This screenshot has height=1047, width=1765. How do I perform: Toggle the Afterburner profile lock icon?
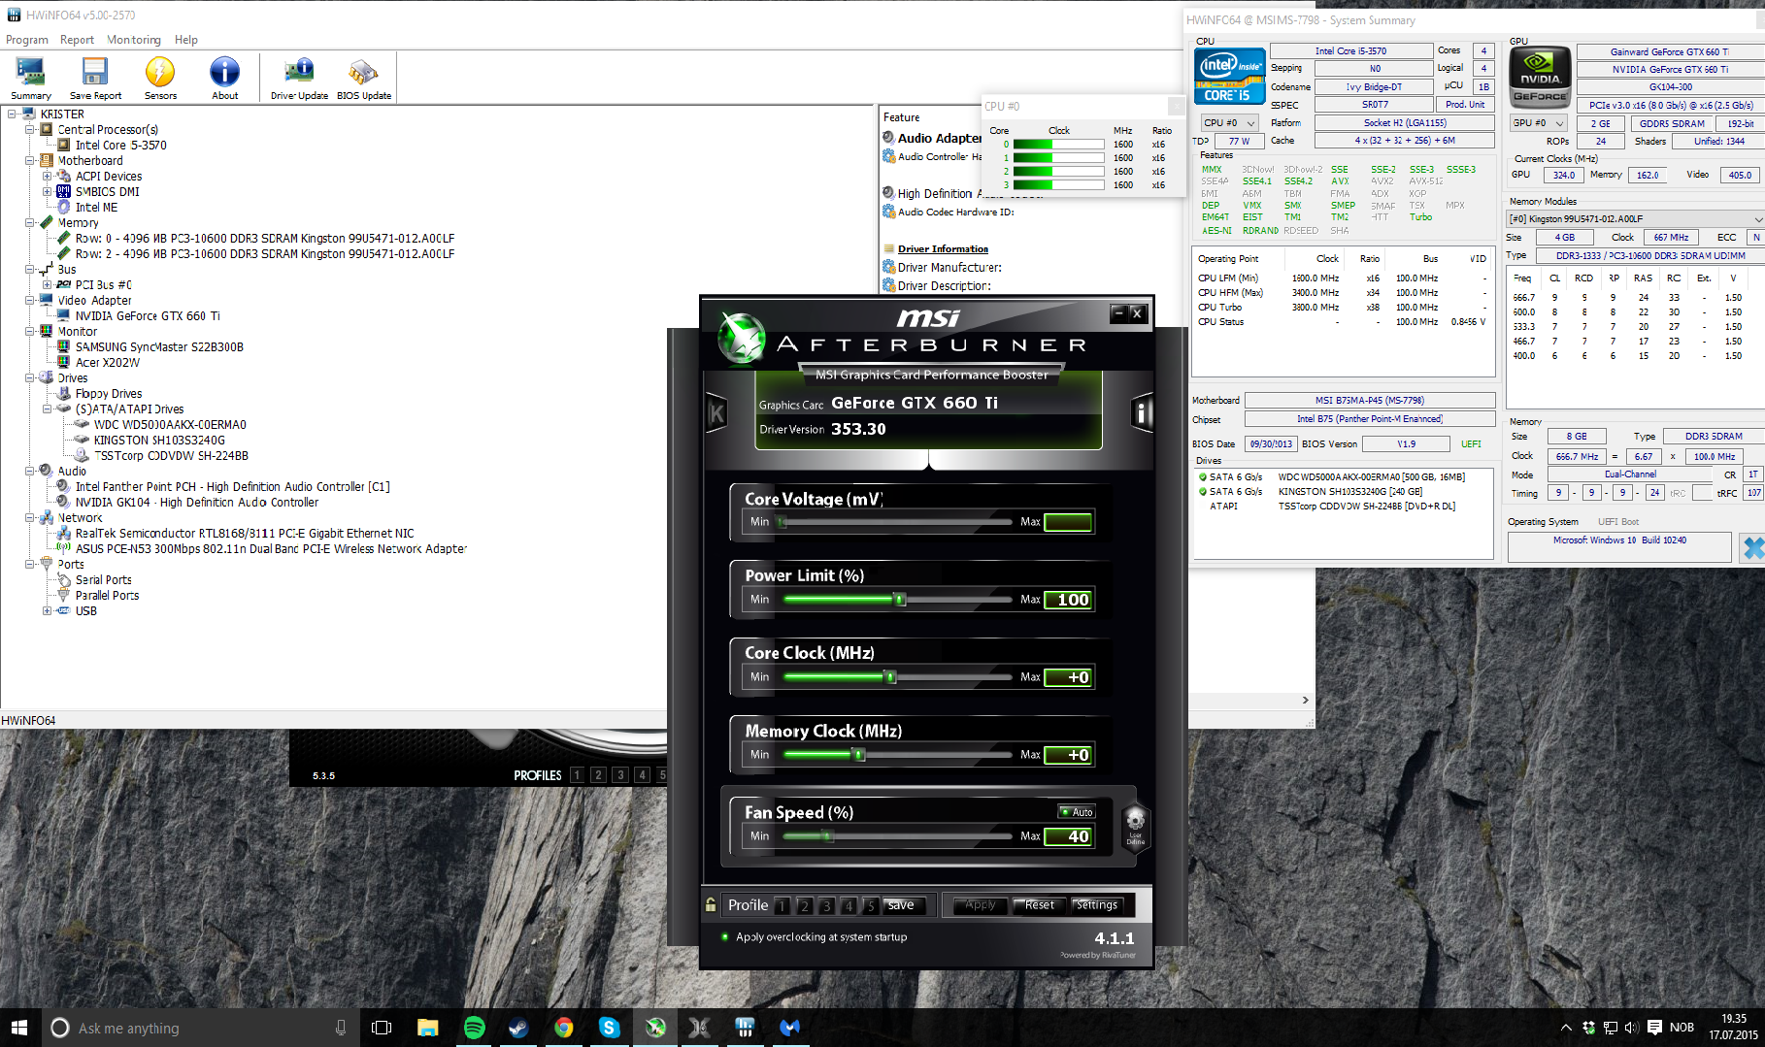click(x=711, y=904)
